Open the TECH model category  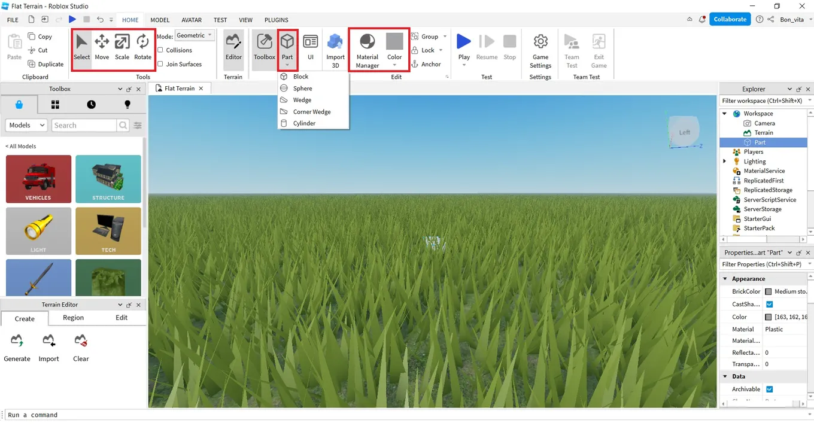point(108,231)
